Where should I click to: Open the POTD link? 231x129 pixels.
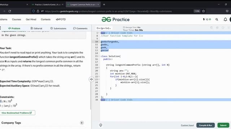point(61,19)
